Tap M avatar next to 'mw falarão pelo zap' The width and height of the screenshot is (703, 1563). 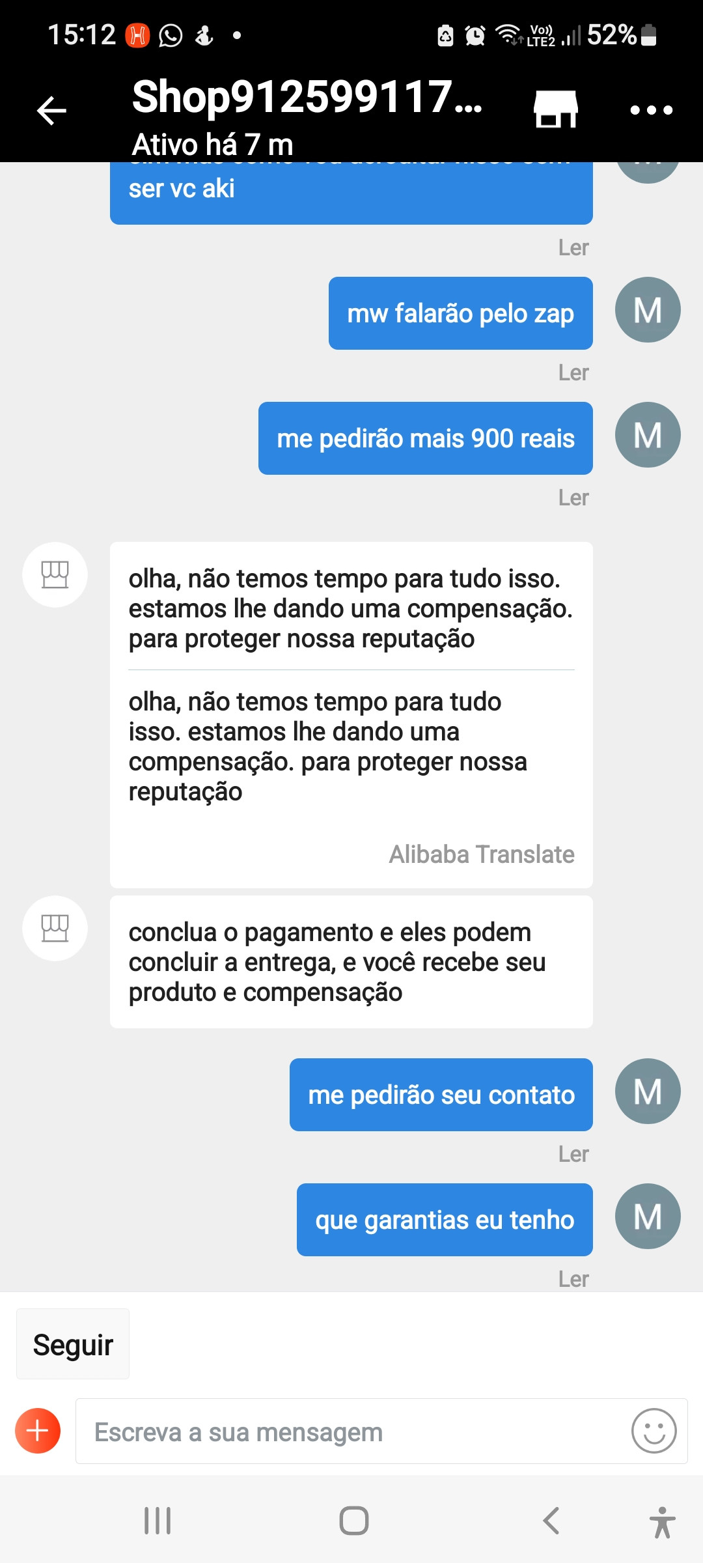point(648,310)
